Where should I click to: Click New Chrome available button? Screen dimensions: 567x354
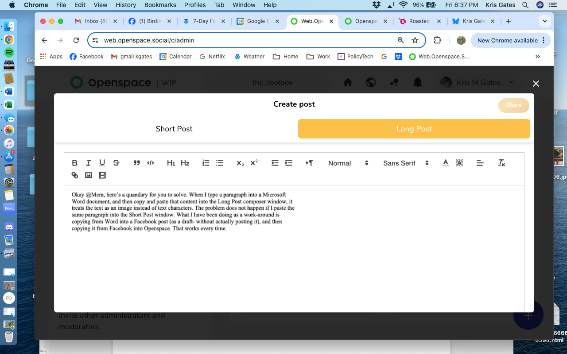click(x=511, y=40)
